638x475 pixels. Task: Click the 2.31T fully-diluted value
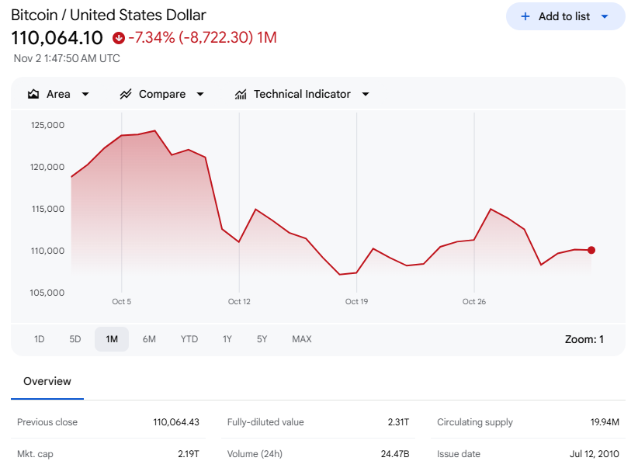[x=398, y=422]
